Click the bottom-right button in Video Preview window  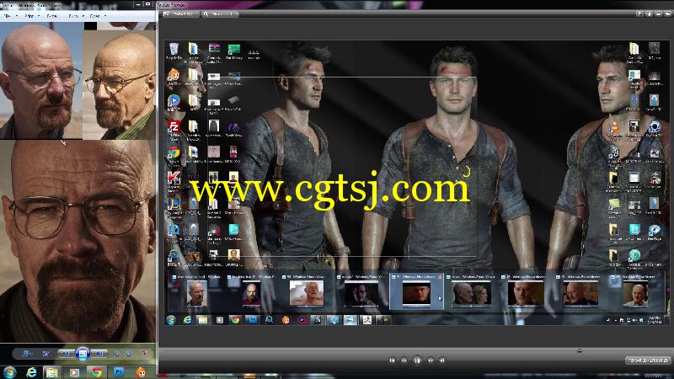[647, 360]
